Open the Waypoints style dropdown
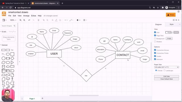This screenshot has height=102, width=182. pyautogui.click(x=71, y=20)
